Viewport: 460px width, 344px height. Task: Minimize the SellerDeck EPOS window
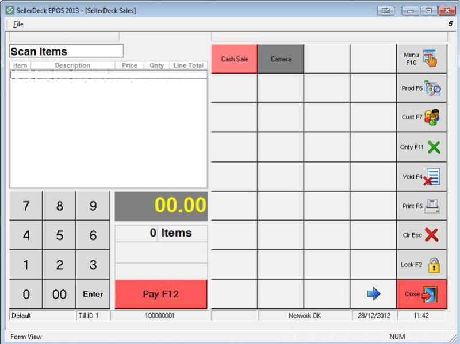[410, 11]
